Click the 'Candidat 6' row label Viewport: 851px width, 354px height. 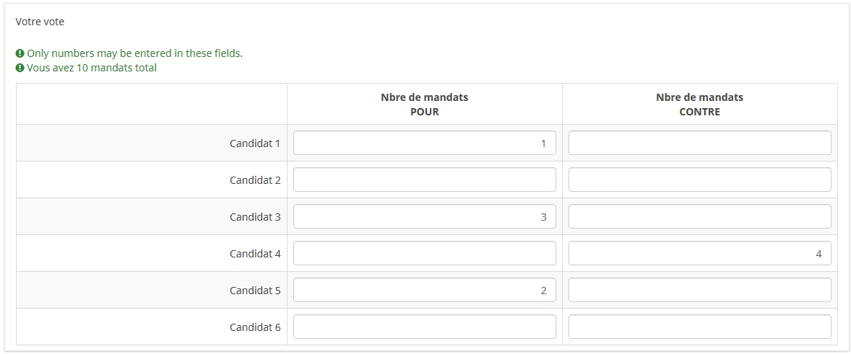tap(255, 327)
